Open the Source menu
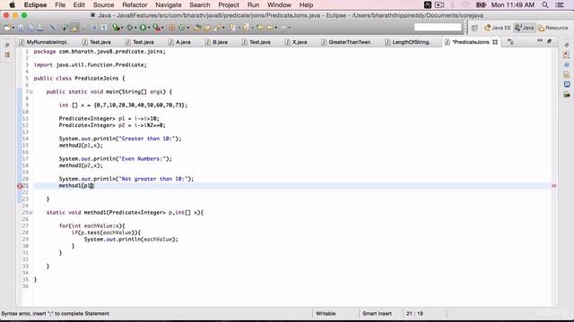 [x=104, y=4]
